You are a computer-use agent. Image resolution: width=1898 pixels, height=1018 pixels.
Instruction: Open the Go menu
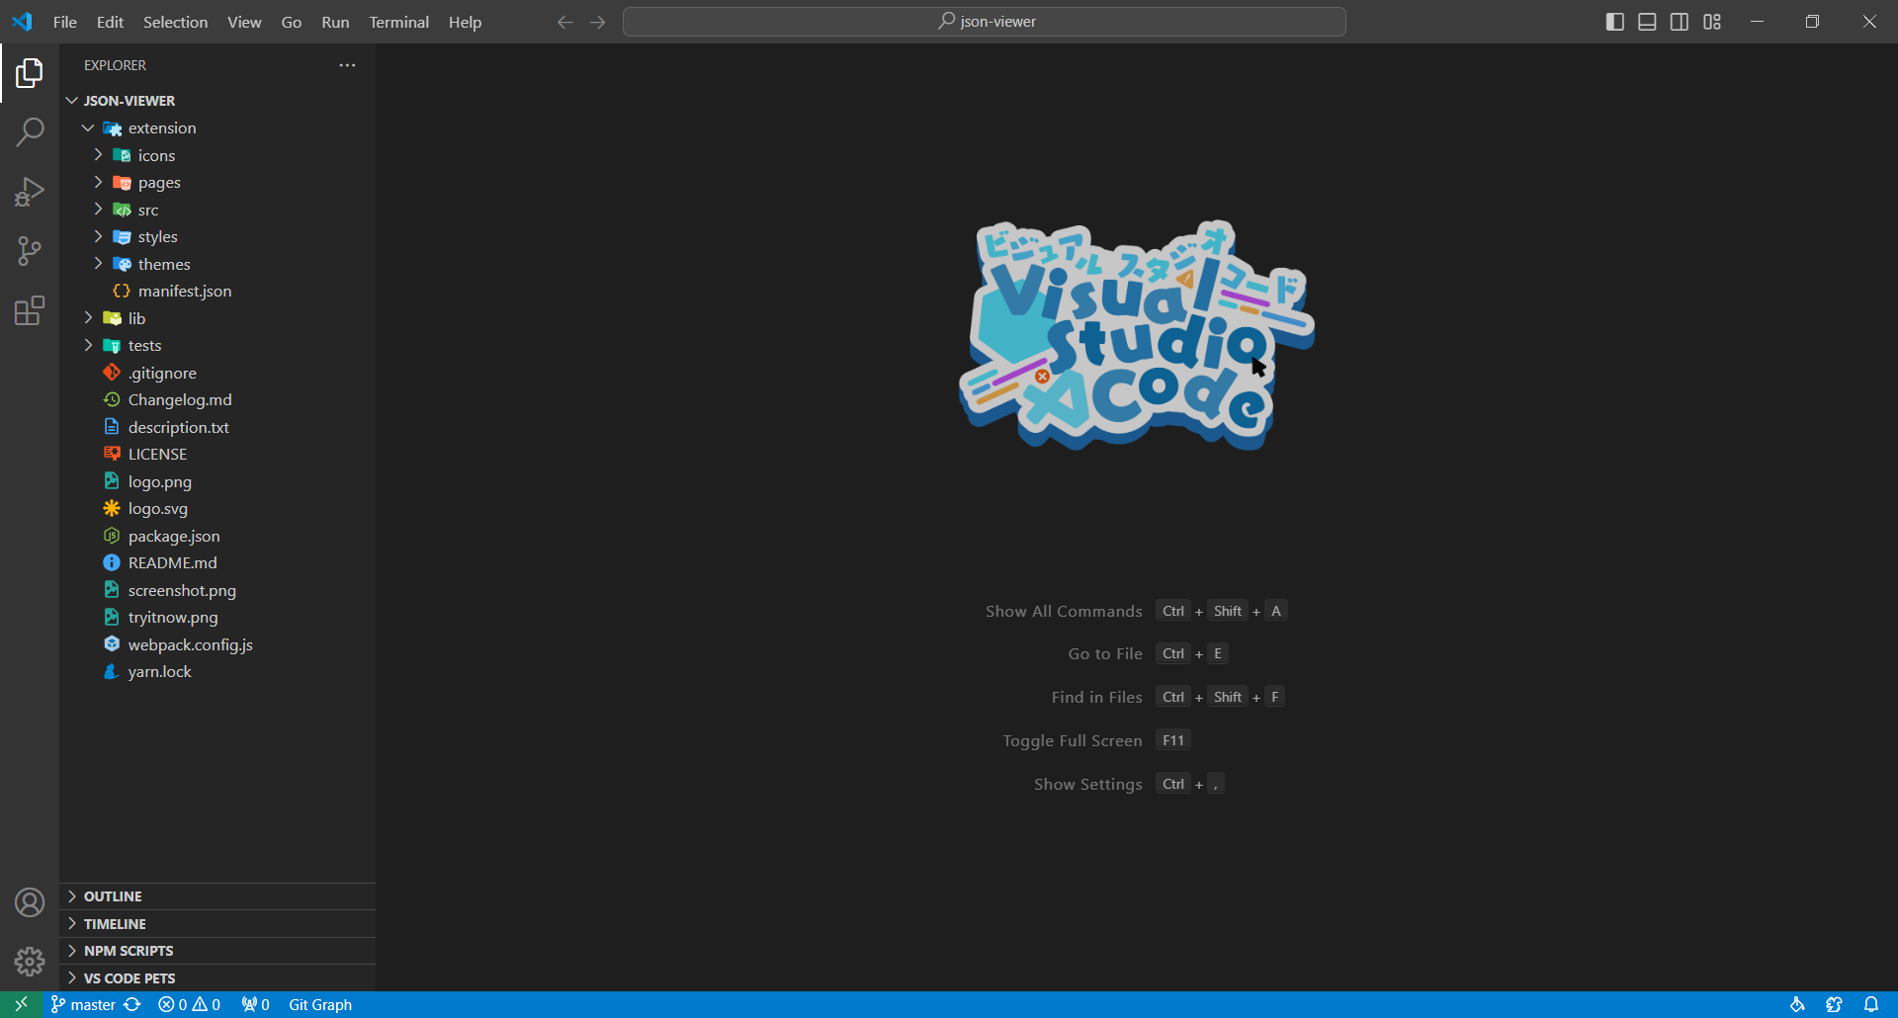292,22
